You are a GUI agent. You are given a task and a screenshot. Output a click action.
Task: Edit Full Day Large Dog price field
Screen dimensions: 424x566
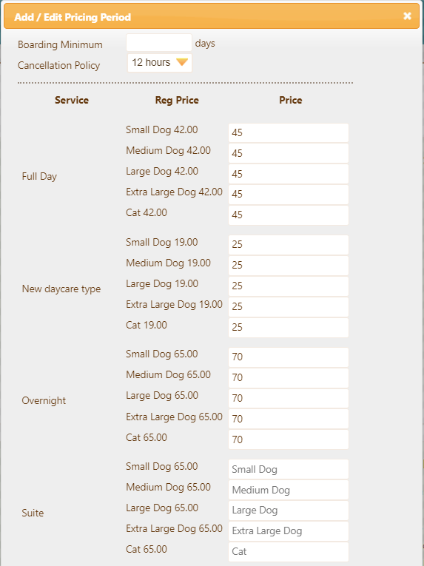289,174
